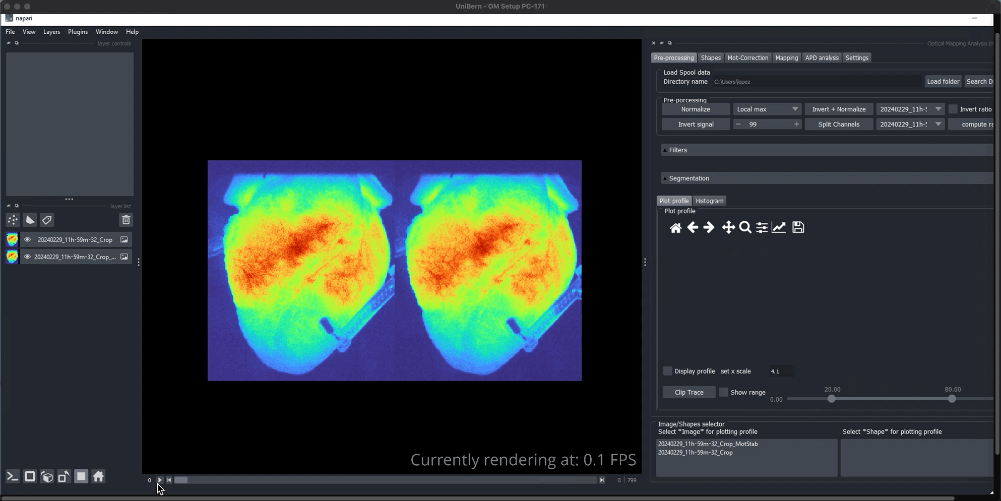The image size is (1001, 501).
Task: Open the Local max dropdown
Action: [767, 109]
